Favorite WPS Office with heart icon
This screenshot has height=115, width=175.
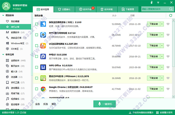(168, 67)
